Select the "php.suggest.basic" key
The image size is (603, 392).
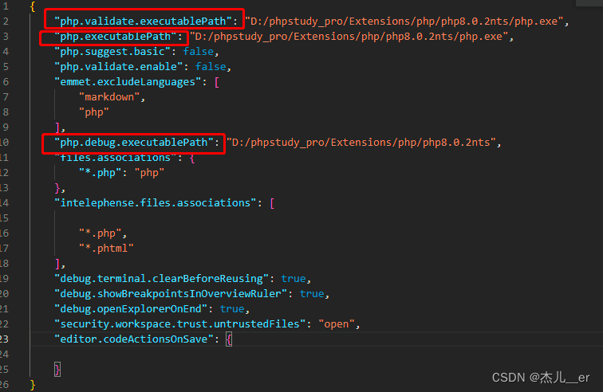click(x=112, y=52)
